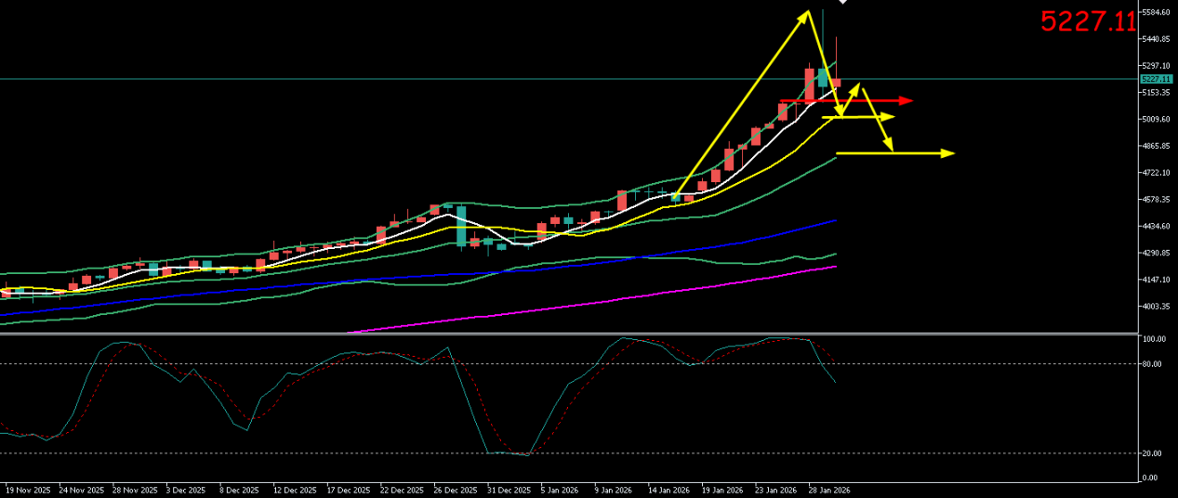Viewport: 1178px width, 498px height.
Task: Click the large teal candle near 26 Dec
Action: click(x=461, y=226)
